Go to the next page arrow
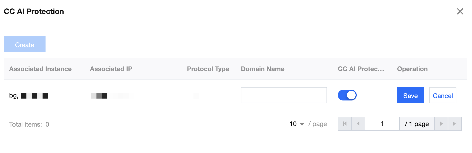Screen dimensions: 472x153 pyautogui.click(x=441, y=124)
